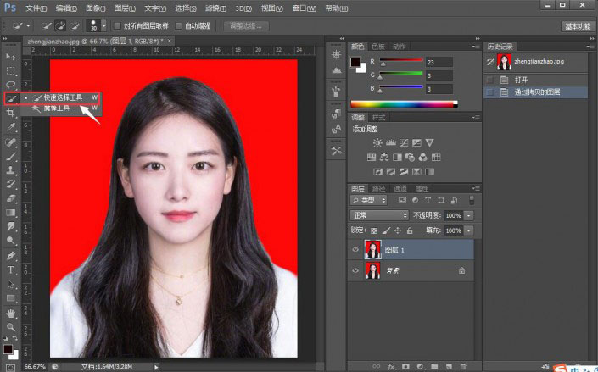
Task: Expand the opacity (不透明度) dropdown arrow
Action: click(x=468, y=215)
